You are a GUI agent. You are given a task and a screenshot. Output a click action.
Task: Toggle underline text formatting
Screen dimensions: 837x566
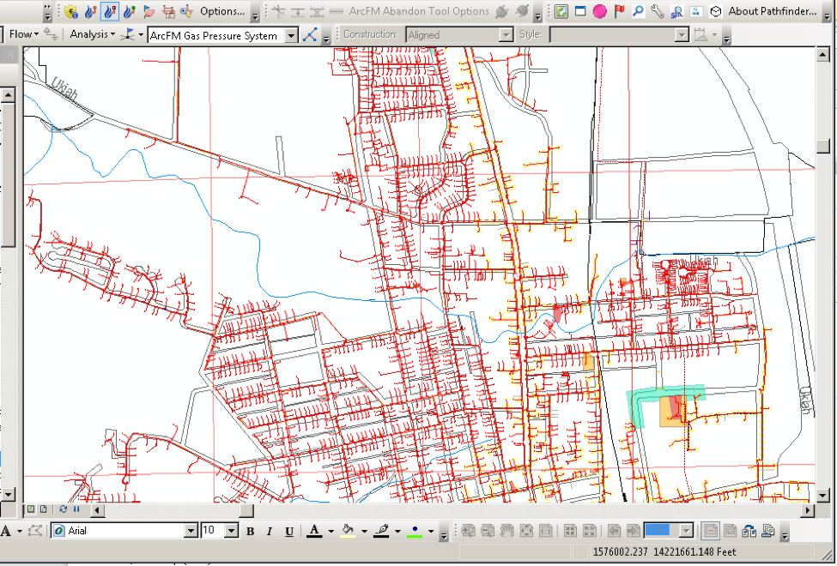[x=289, y=532]
